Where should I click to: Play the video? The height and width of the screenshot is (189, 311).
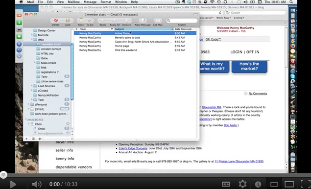13,185
